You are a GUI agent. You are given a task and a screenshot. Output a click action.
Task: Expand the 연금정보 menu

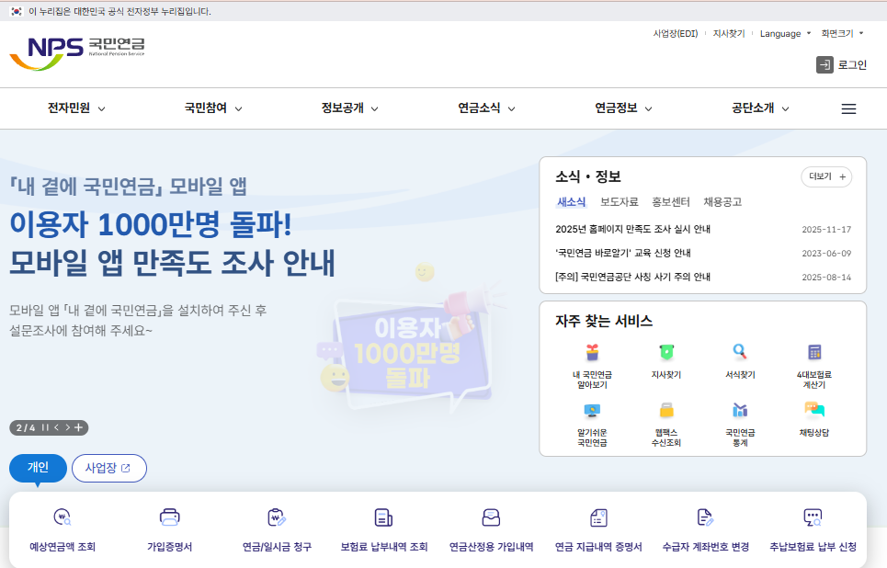click(x=623, y=108)
